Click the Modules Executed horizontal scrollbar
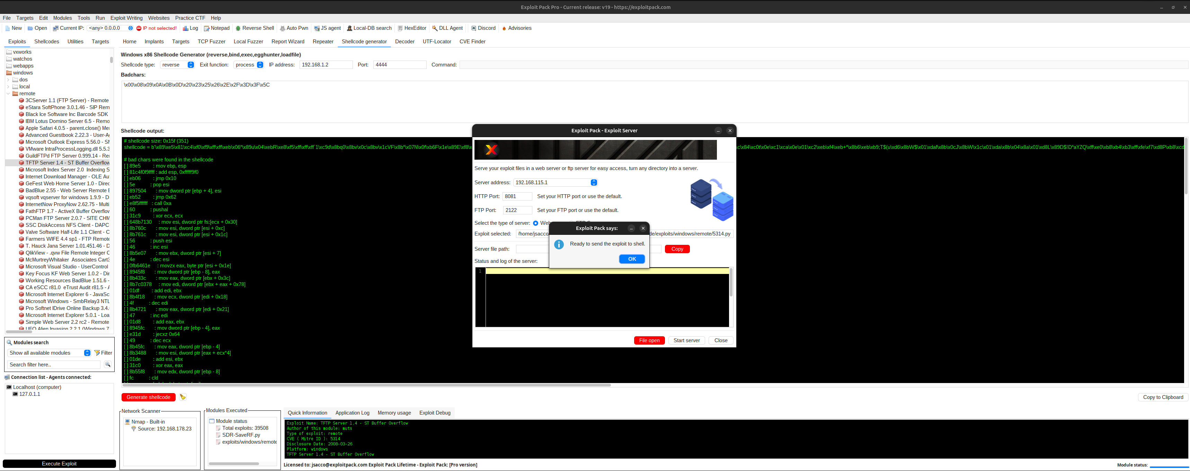Viewport: 1190px width, 471px height. (x=234, y=464)
